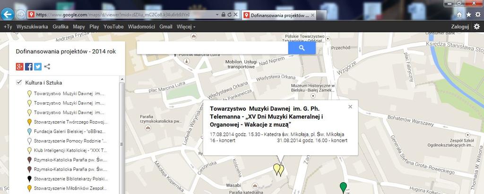This screenshot has height=194, width=484.
Task: Close the Dofinansowania projektów browser tab
Action: [x=313, y=15]
